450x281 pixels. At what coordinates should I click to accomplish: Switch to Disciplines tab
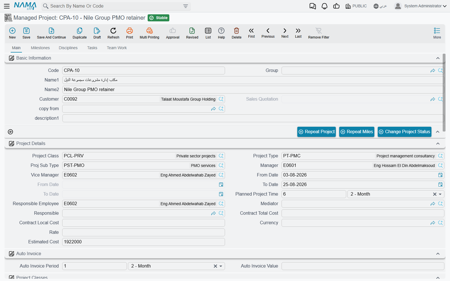coord(68,48)
